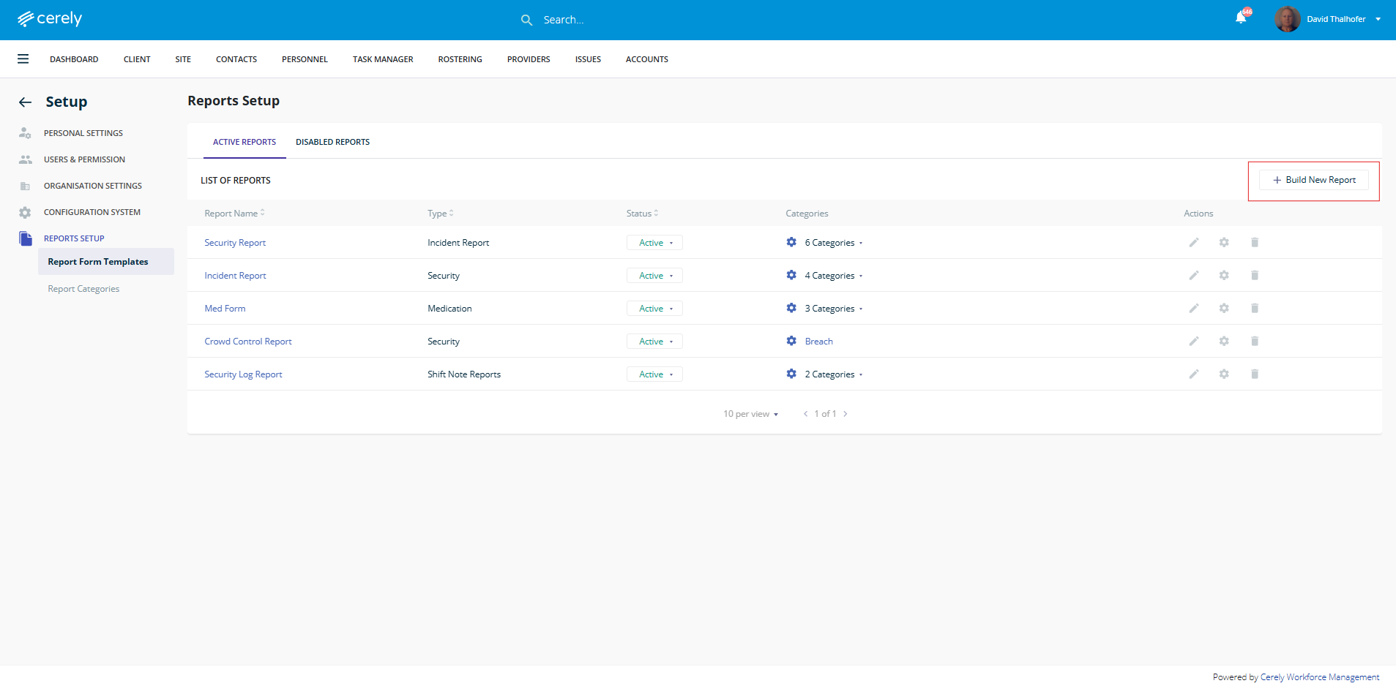Switch to the Disabled Reports tab

(x=332, y=142)
